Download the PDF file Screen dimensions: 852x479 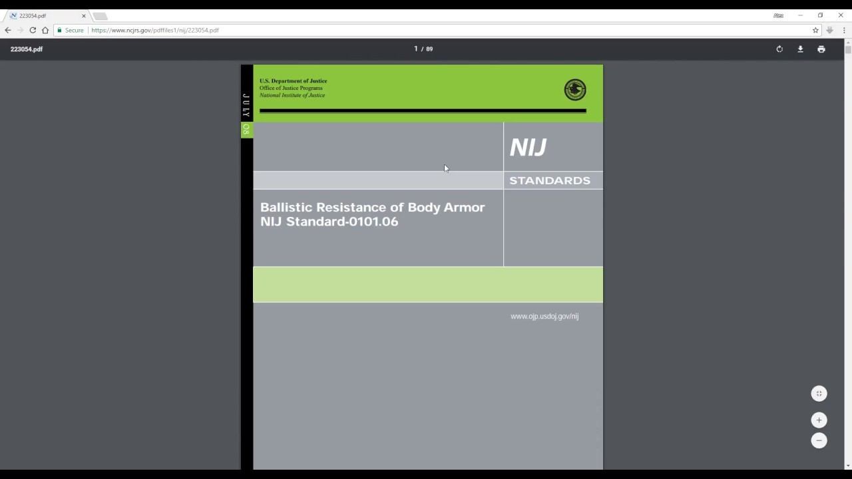[x=800, y=49]
